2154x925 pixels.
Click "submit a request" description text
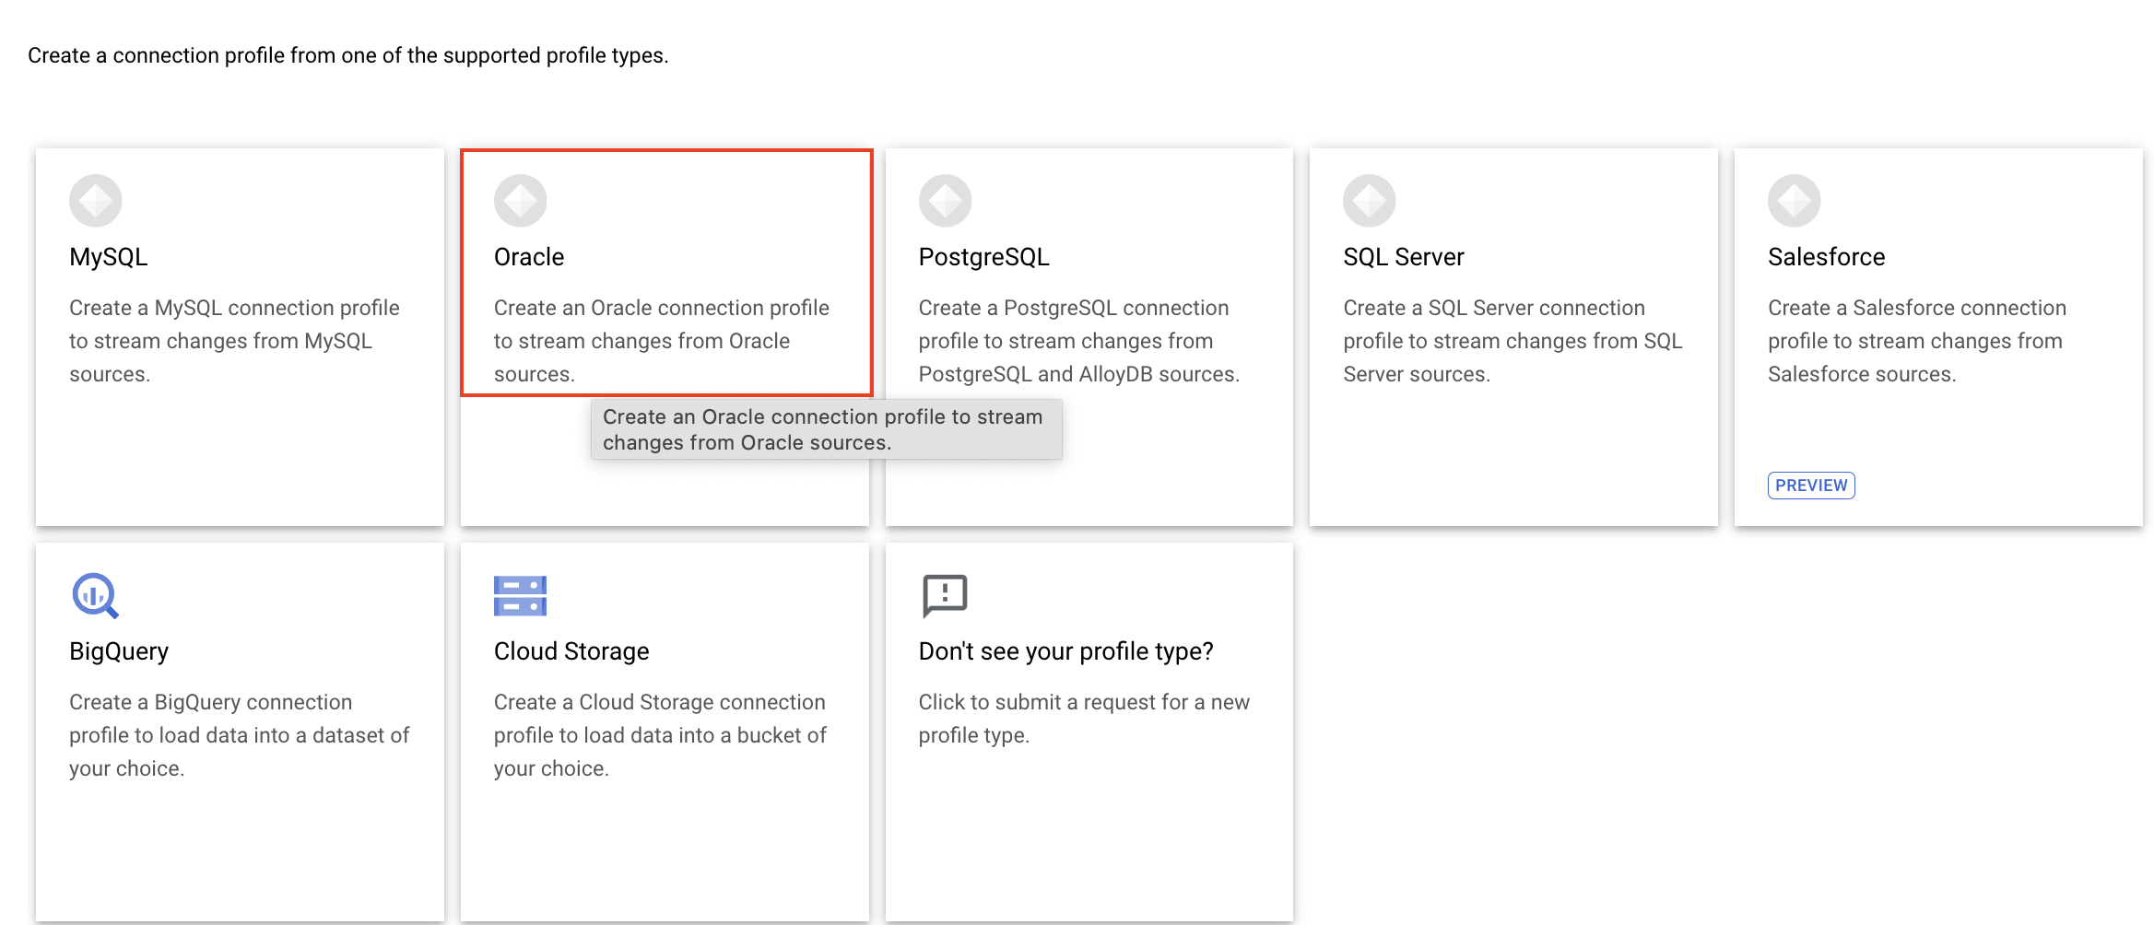[x=1084, y=719]
